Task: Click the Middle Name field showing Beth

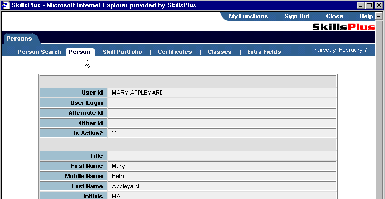Action: coord(222,176)
